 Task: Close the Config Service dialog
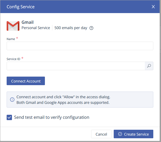coord(153,7)
